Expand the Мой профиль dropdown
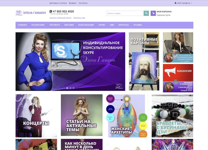The height and width of the screenshot is (150, 208). [x=183, y=3]
